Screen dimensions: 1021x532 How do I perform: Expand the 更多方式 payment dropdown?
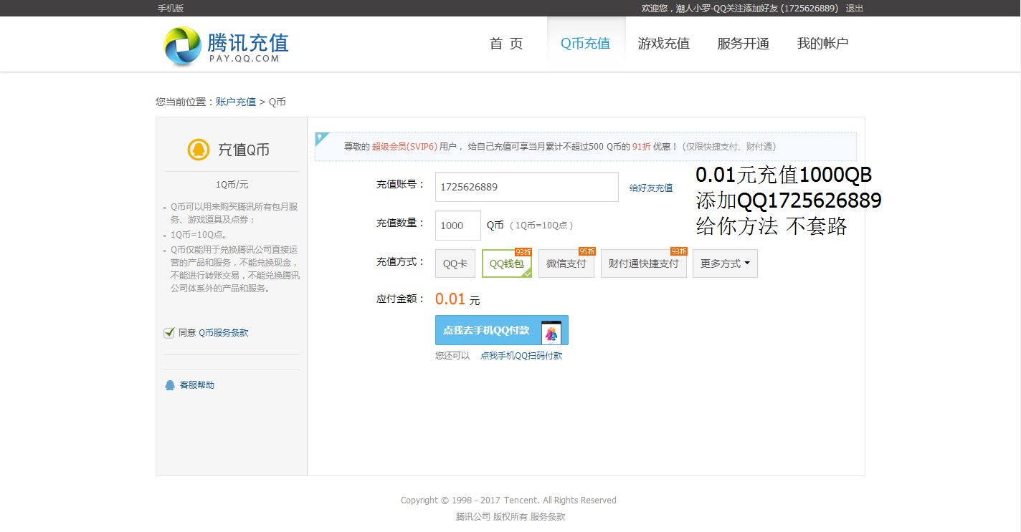point(725,263)
